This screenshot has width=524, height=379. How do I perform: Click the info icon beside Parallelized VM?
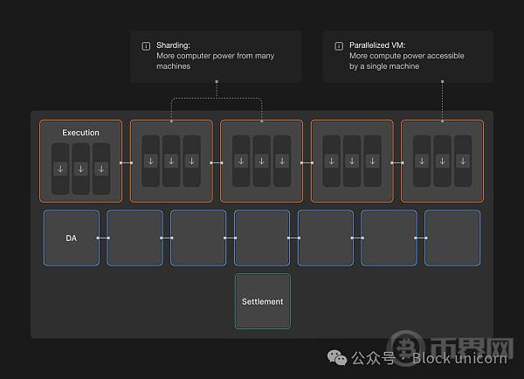pyautogui.click(x=339, y=45)
